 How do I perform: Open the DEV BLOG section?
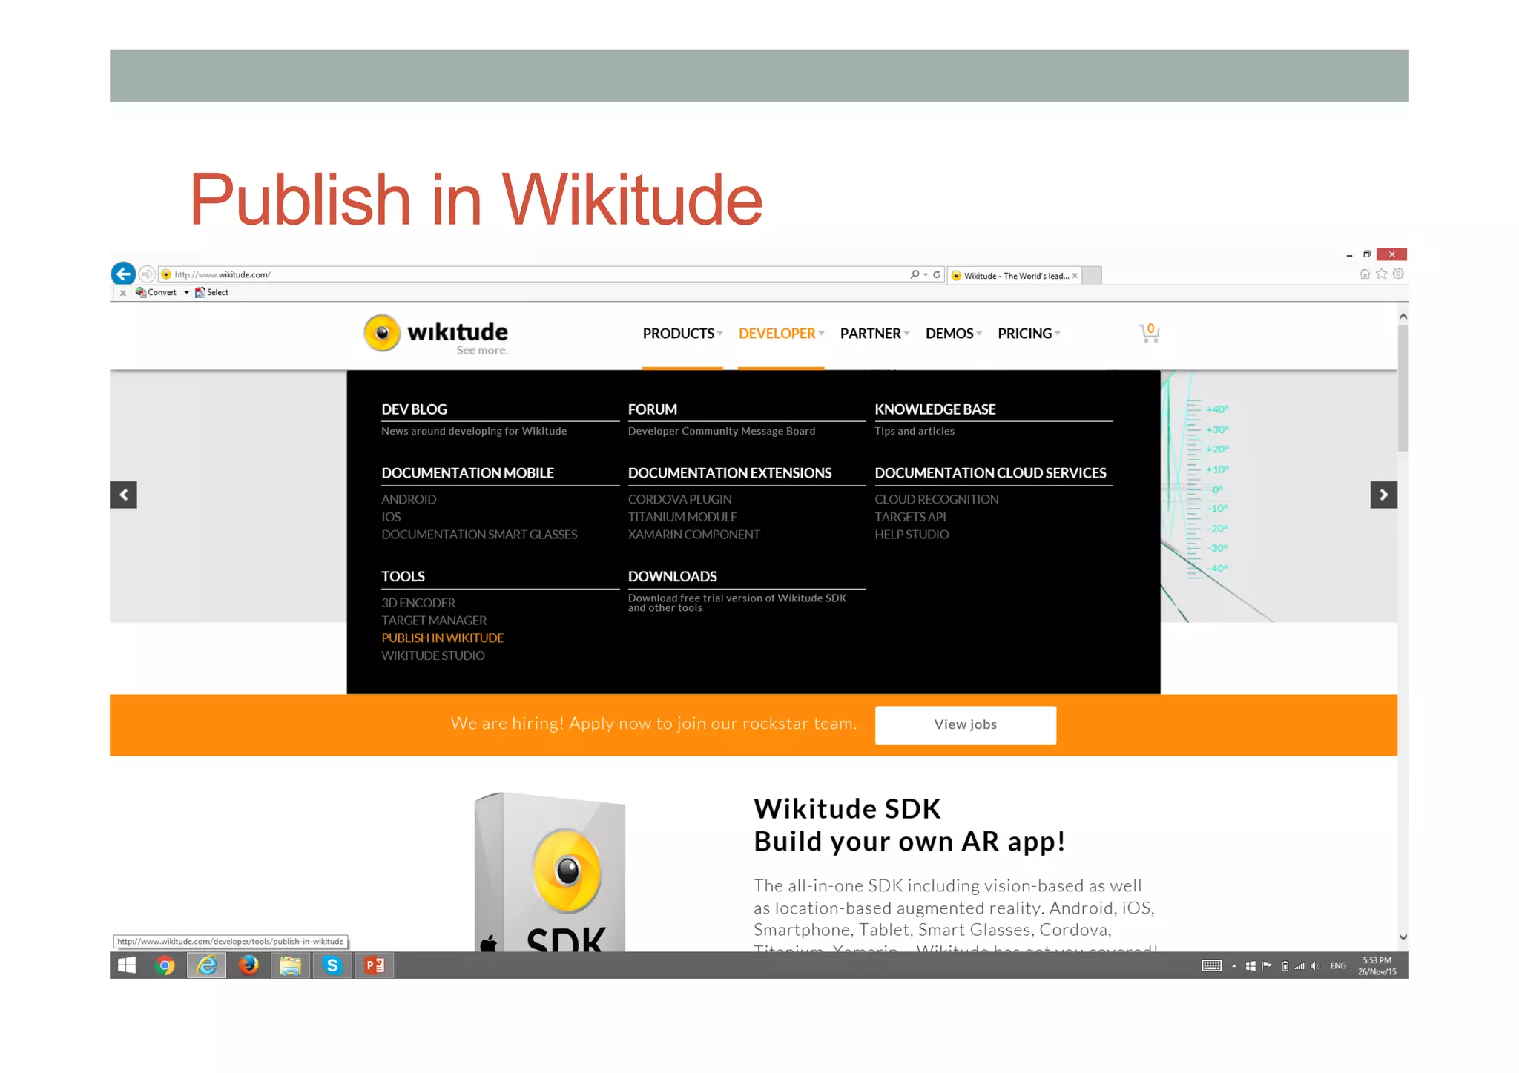414,409
